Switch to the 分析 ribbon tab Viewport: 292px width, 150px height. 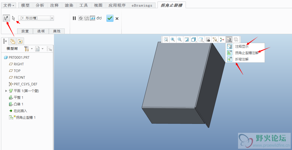tap(40, 5)
